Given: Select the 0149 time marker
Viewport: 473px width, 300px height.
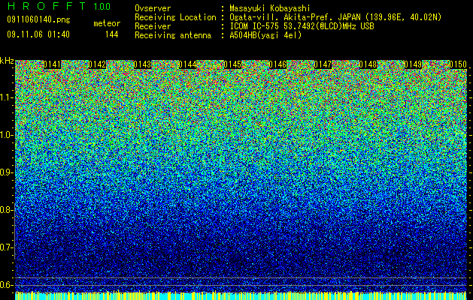Looking at the screenshot, I should pyautogui.click(x=413, y=64).
